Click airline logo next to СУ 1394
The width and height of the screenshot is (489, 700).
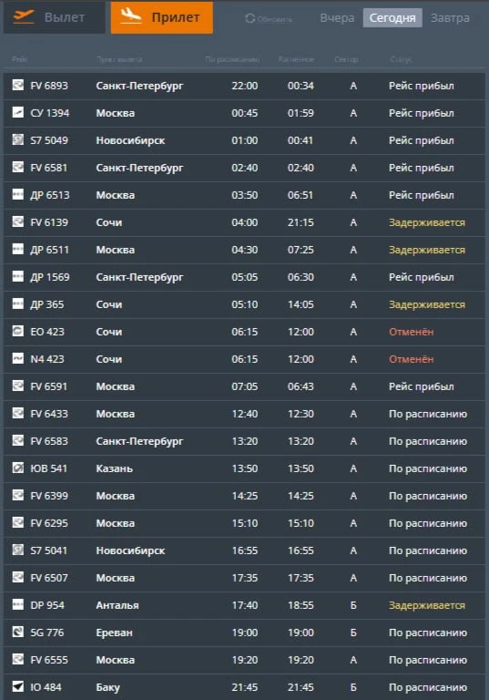point(18,112)
